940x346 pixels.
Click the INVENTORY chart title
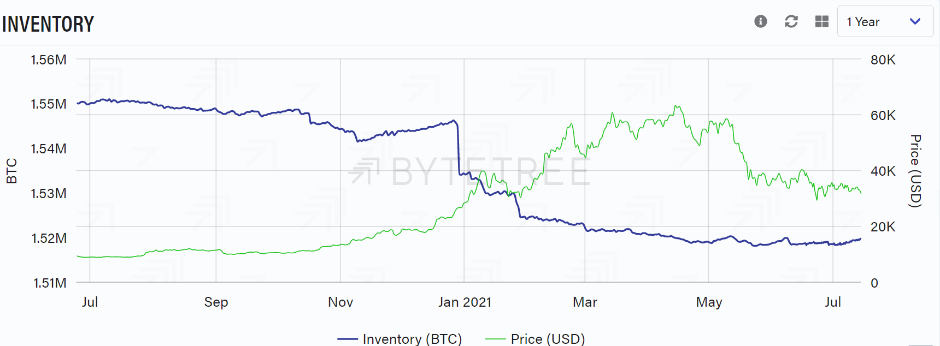coord(48,24)
